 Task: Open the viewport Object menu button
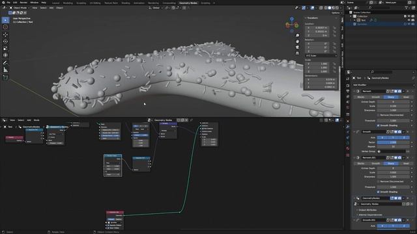click(x=59, y=8)
